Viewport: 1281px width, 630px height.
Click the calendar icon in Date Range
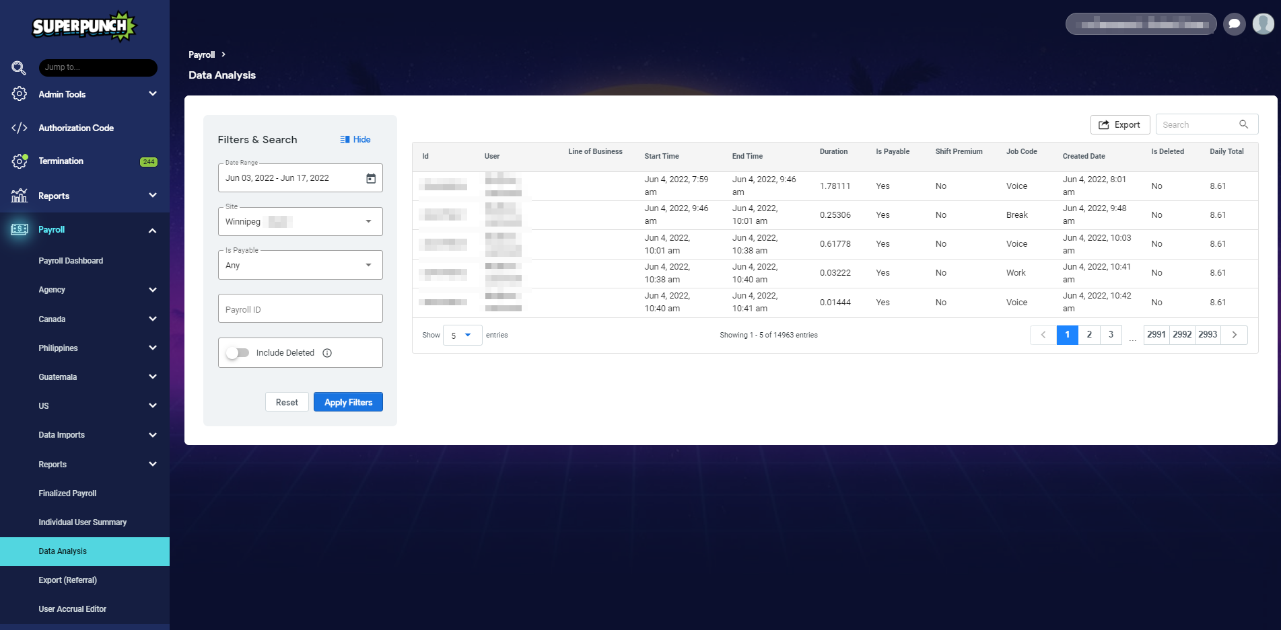(x=371, y=178)
